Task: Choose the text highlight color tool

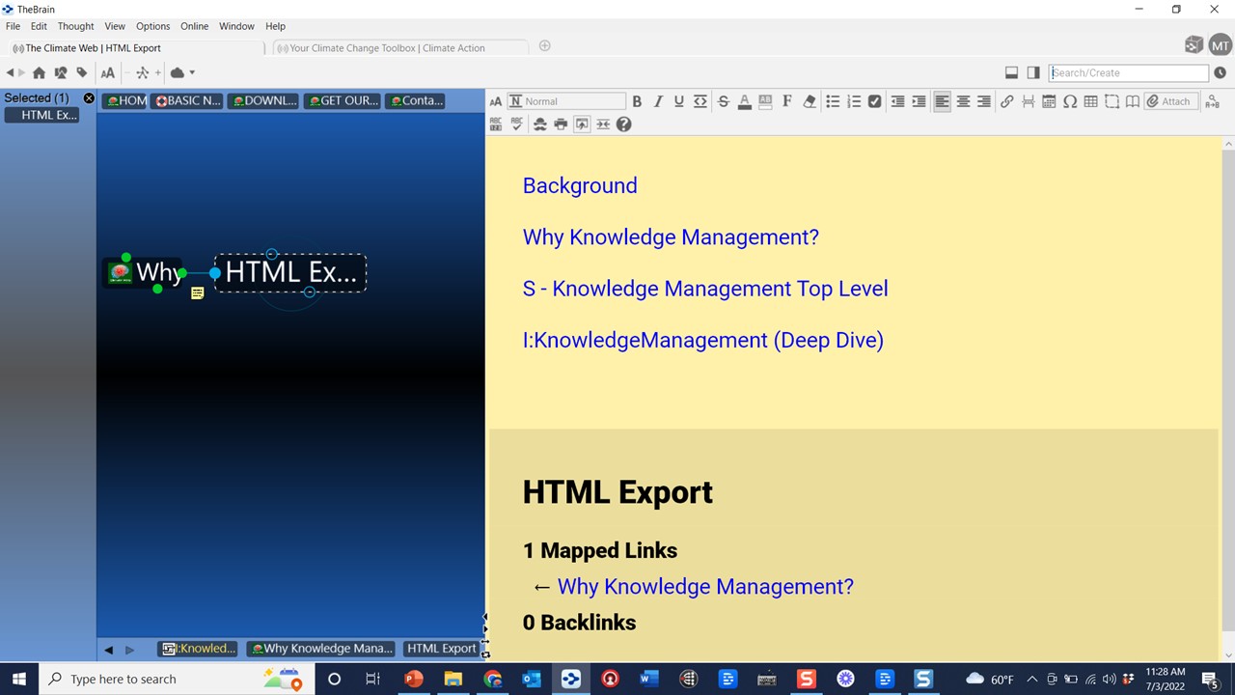Action: click(765, 101)
